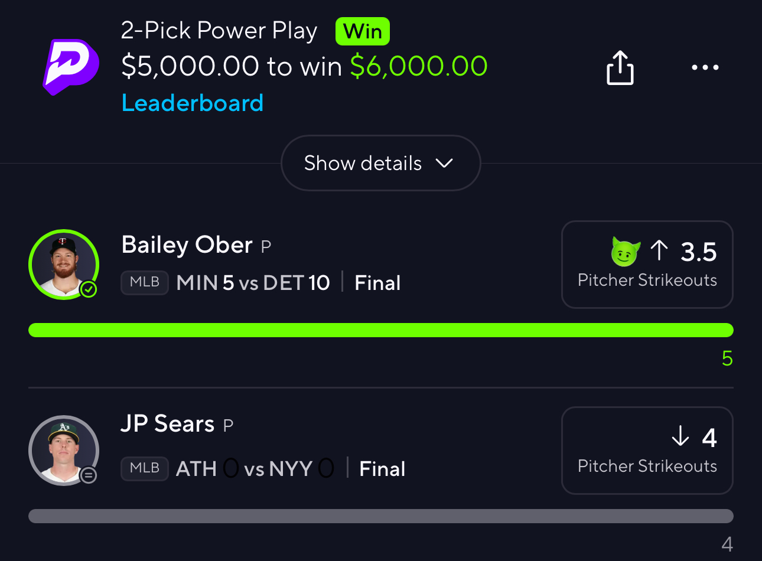The height and width of the screenshot is (561, 762).
Task: Select JP Sears' player photo
Action: [x=63, y=450]
